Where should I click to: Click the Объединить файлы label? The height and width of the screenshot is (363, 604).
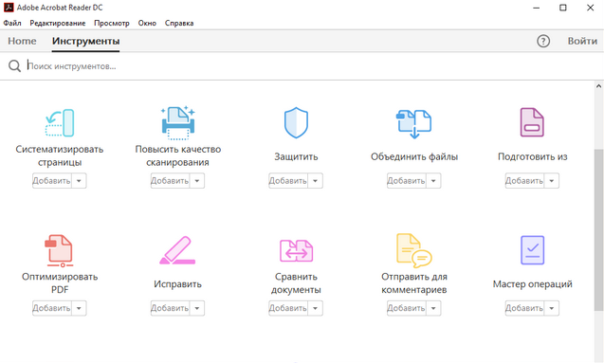pos(414,156)
